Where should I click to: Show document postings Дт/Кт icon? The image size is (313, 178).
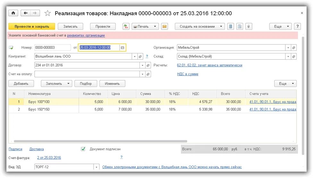point(126,27)
